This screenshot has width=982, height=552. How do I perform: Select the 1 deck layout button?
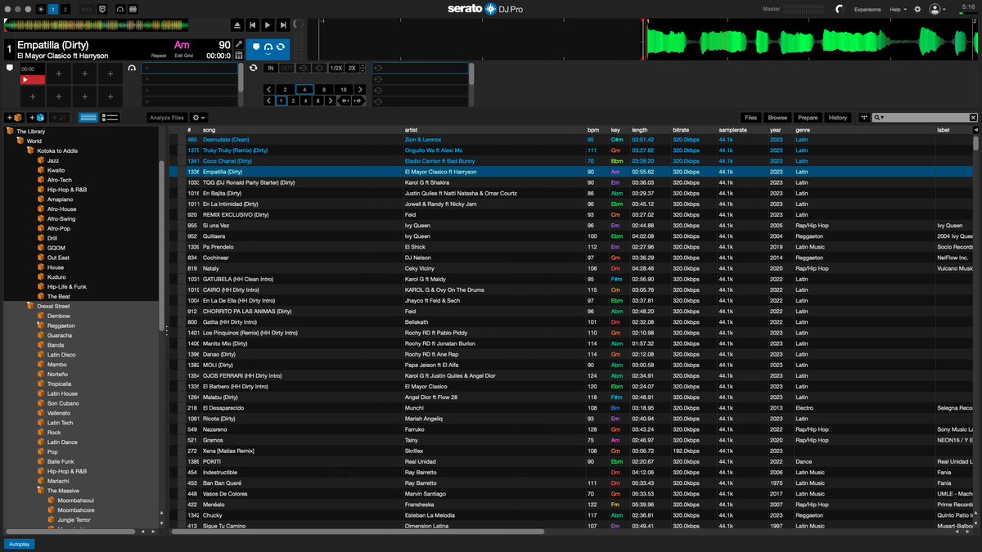[x=54, y=8]
